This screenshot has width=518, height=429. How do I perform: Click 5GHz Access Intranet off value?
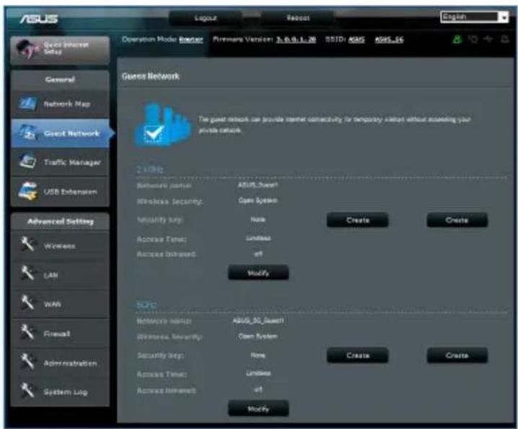258,389
